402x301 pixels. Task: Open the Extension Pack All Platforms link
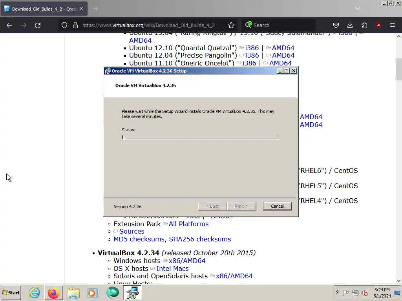pos(188,224)
